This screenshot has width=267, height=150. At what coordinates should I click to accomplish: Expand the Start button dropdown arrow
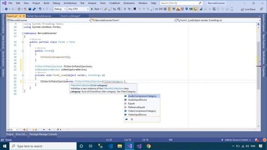(101, 9)
